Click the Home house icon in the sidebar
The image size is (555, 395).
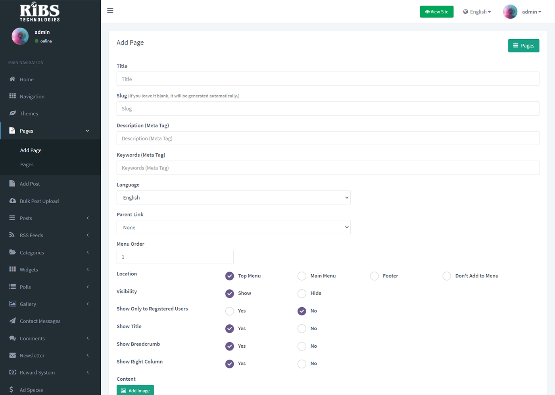point(12,79)
